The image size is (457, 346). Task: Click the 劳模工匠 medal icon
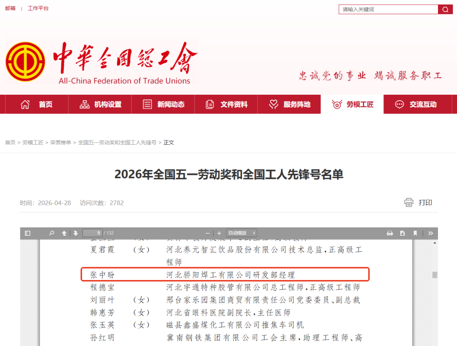click(x=337, y=104)
